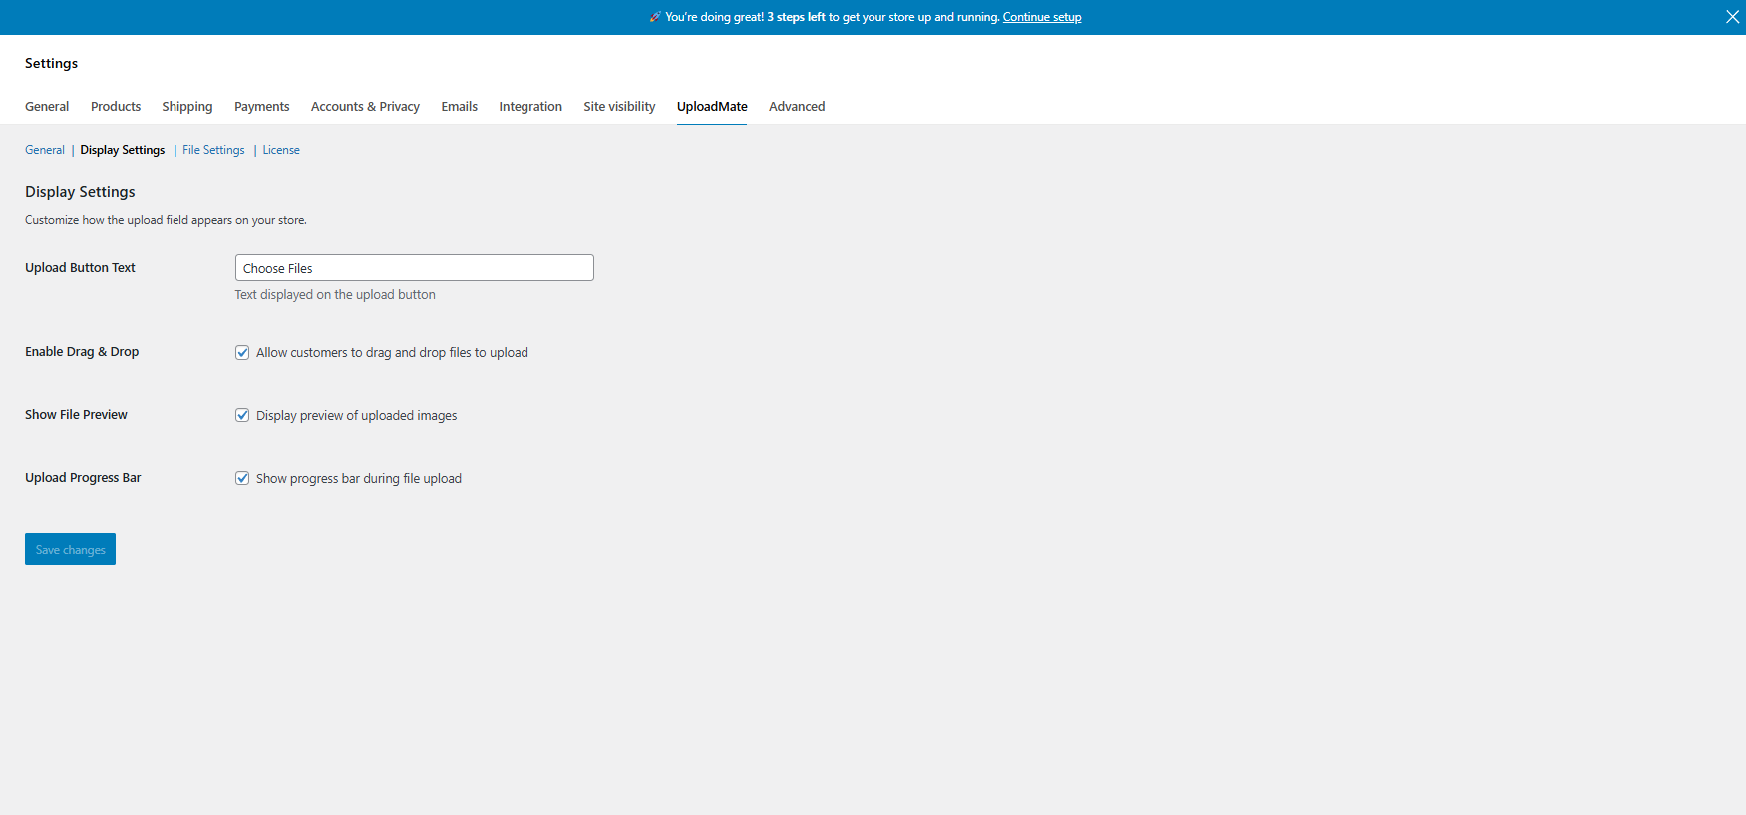Toggle Display preview of uploaded images checkbox
1746x815 pixels.
242,415
